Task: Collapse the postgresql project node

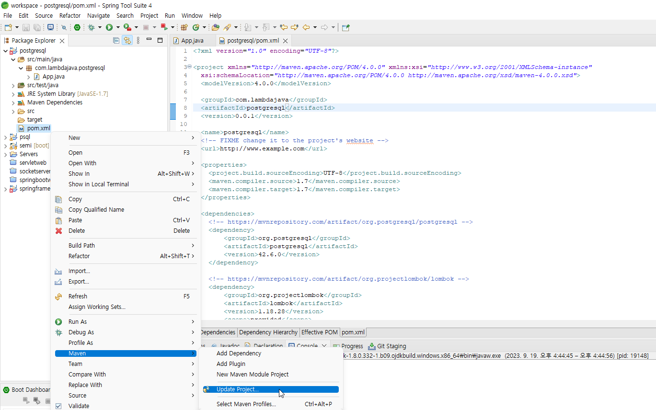Action: pyautogui.click(x=6, y=51)
